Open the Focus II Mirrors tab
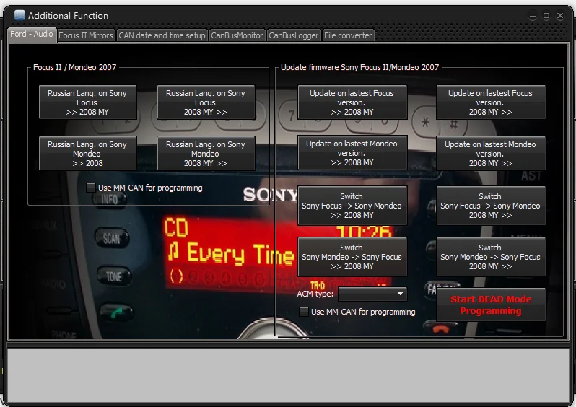The height and width of the screenshot is (407, 576). click(x=86, y=35)
